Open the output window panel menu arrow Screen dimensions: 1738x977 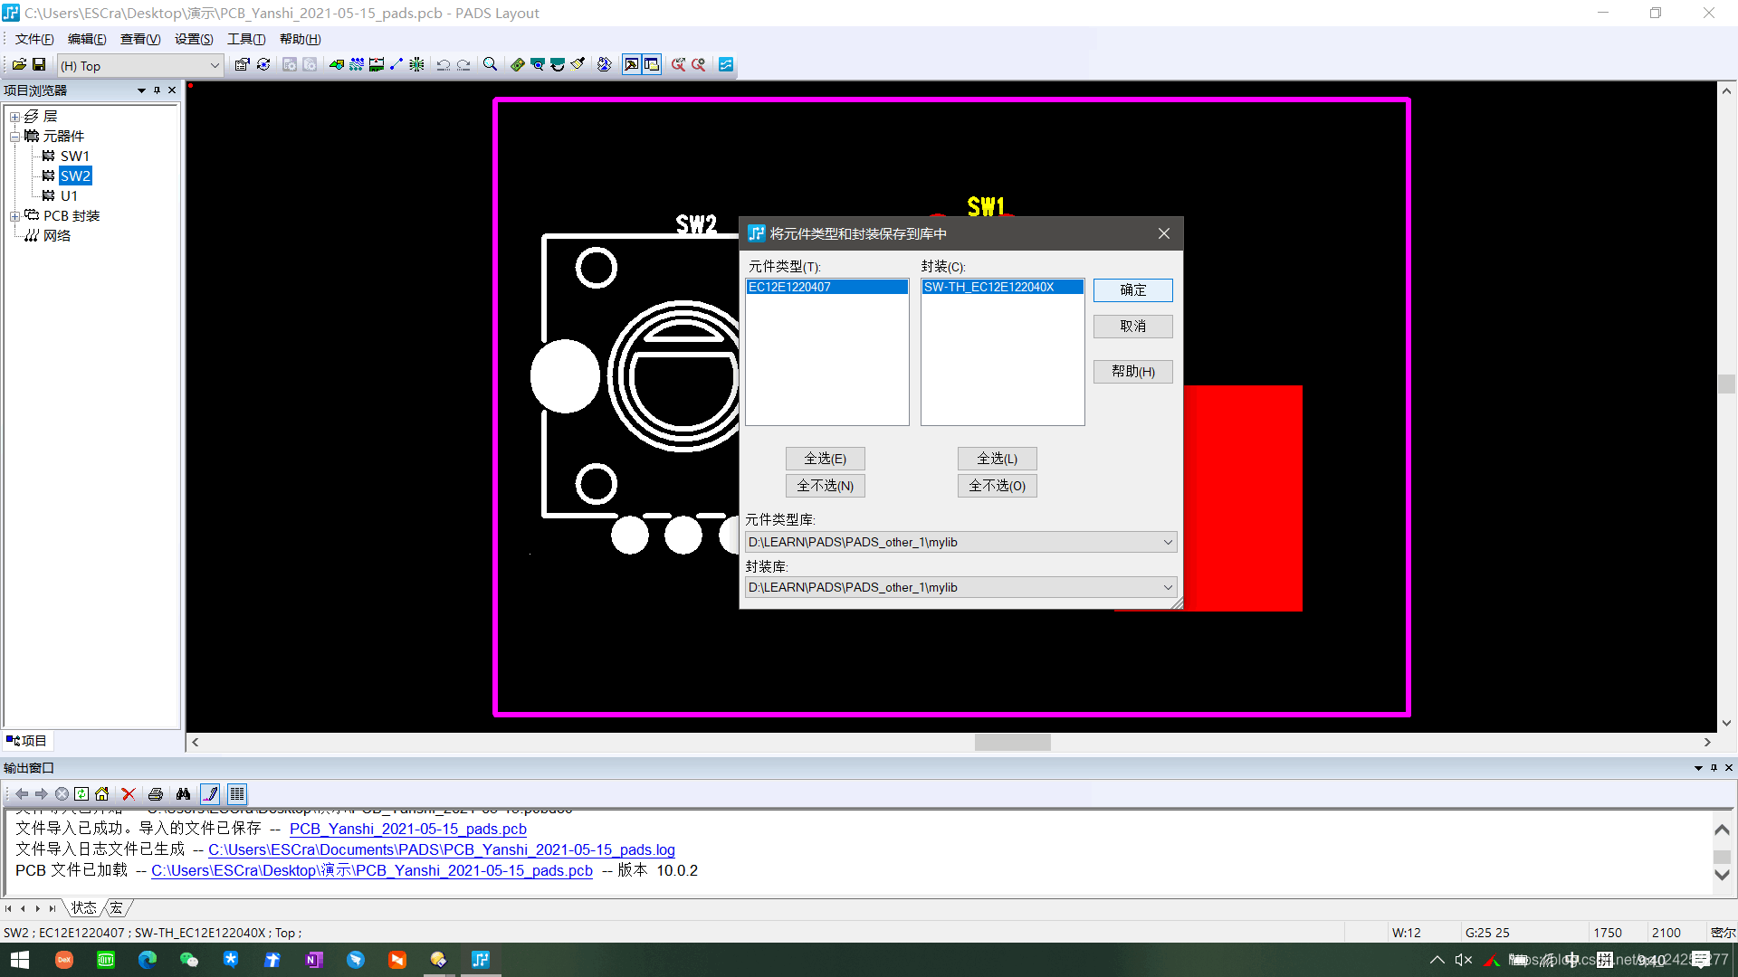(x=1698, y=768)
